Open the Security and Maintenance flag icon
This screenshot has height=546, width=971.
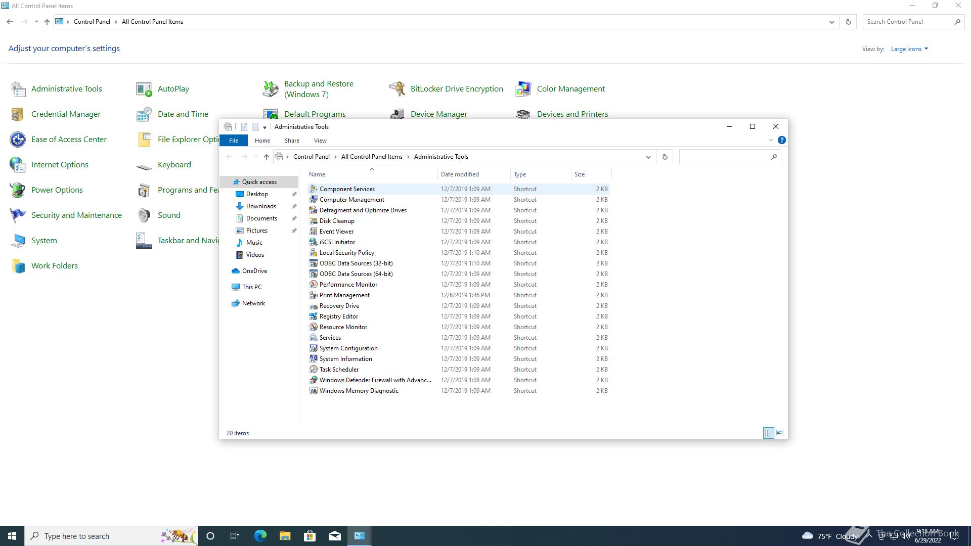[18, 215]
